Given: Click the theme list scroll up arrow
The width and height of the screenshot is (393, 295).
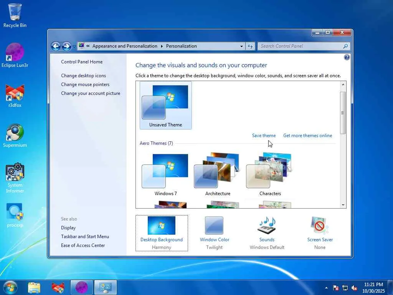Looking at the screenshot, I should click(x=343, y=85).
